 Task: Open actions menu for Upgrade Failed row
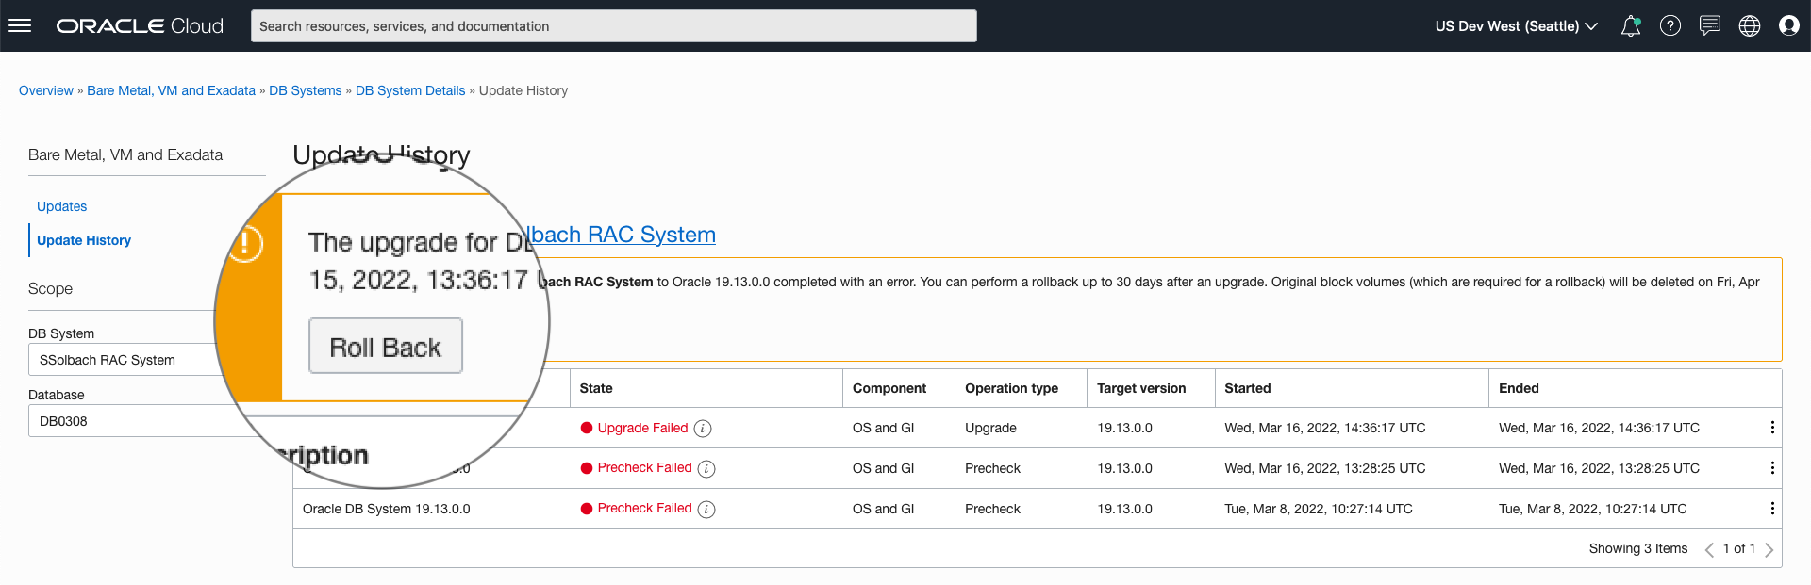click(x=1772, y=428)
